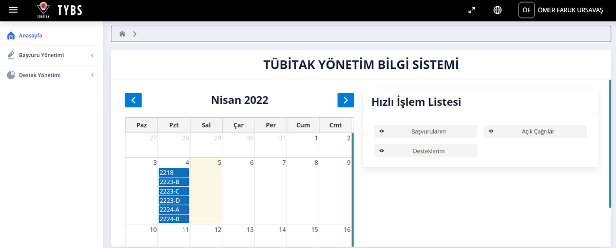Open calendar event 2224-A
Screen dimensions: 616x248
(174, 209)
